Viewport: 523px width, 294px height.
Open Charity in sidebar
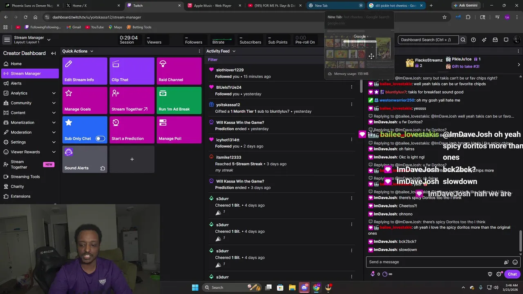pyautogui.click(x=29, y=187)
